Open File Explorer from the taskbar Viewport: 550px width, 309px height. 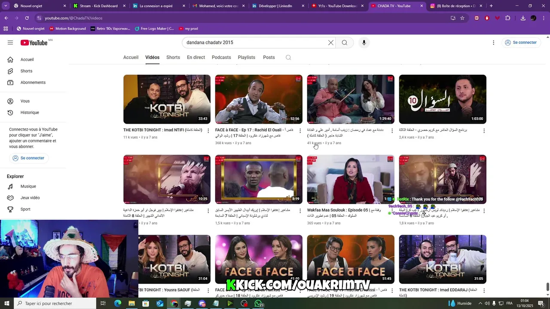[x=131, y=303]
